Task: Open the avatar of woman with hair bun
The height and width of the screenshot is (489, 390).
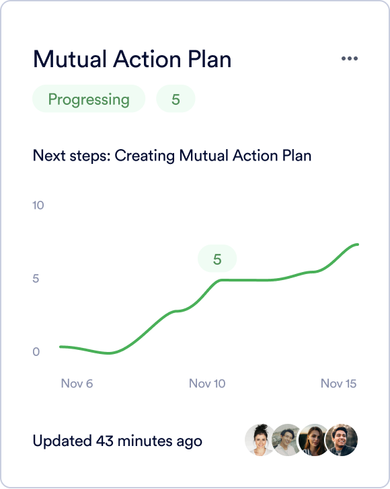Action: pyautogui.click(x=260, y=440)
